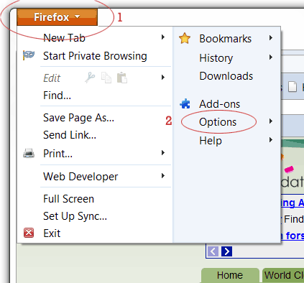Open the orange Firefox menu button
Viewport: 304px width, 283px height.
tap(57, 17)
